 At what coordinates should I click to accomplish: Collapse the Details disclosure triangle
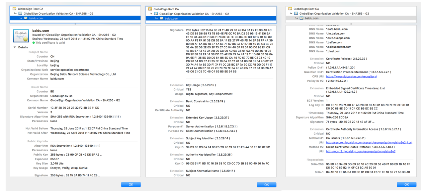click(x=15, y=47)
